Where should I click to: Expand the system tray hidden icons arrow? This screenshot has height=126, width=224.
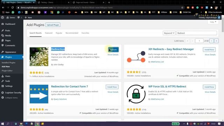click(184, 124)
